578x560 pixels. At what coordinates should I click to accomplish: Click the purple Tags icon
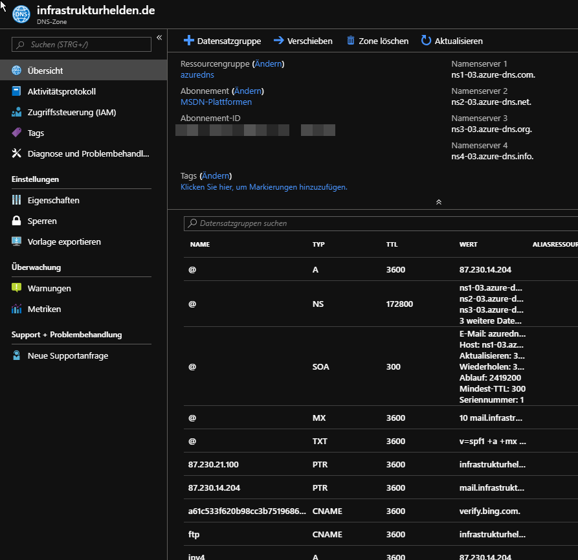click(17, 133)
